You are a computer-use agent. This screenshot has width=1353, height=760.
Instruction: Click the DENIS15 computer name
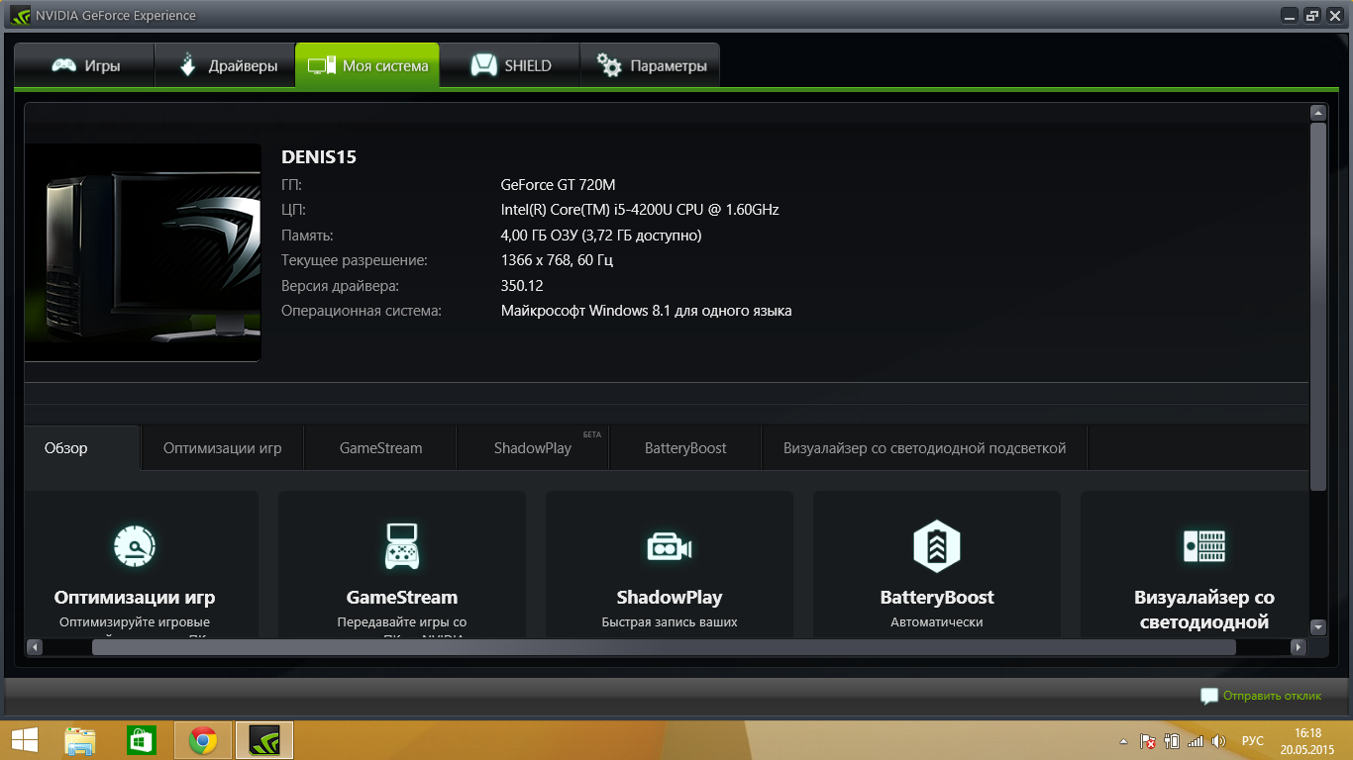319,156
